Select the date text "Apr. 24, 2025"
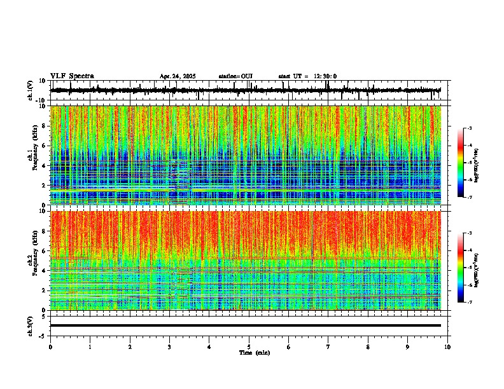 pyautogui.click(x=178, y=76)
